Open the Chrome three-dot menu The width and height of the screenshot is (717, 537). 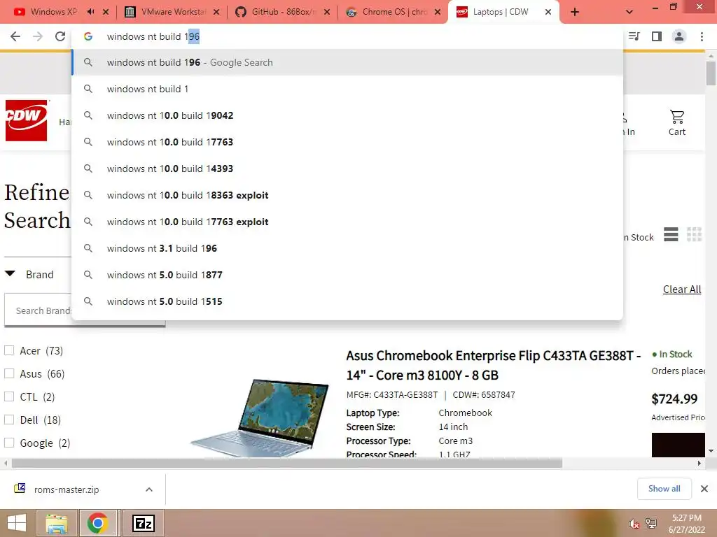[x=702, y=36]
